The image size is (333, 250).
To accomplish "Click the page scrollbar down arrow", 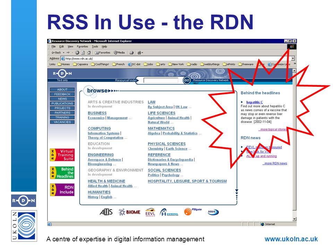I will pos(294,219).
